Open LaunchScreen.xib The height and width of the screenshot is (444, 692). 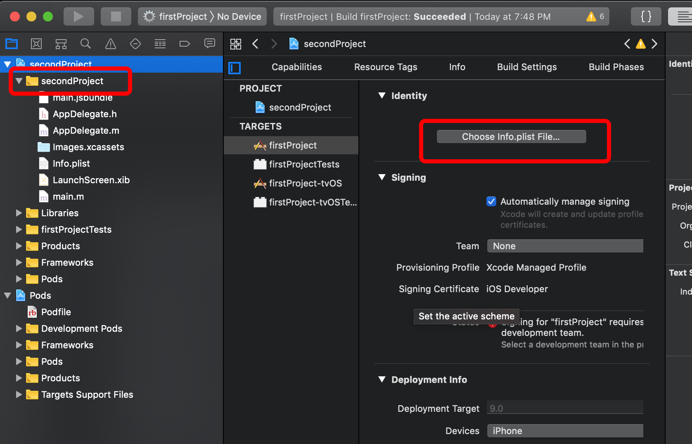tap(91, 180)
